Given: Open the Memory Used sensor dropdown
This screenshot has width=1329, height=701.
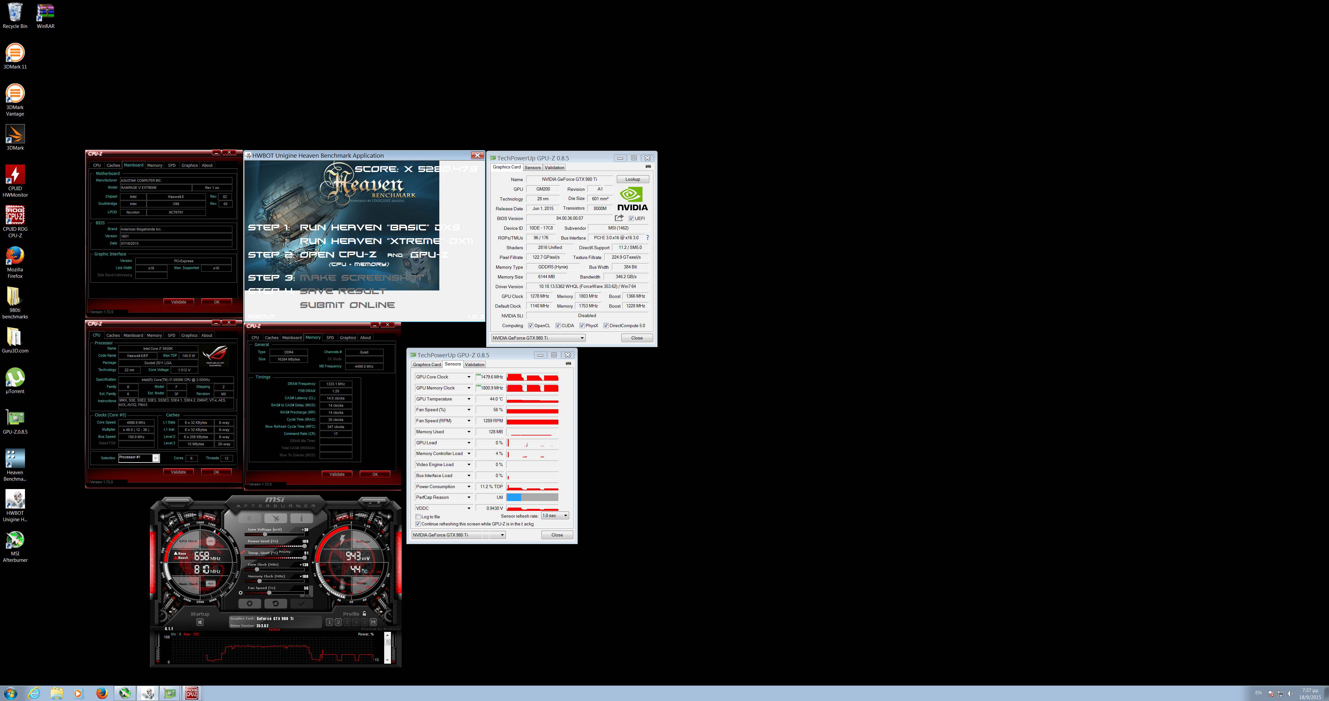Looking at the screenshot, I should 469,432.
